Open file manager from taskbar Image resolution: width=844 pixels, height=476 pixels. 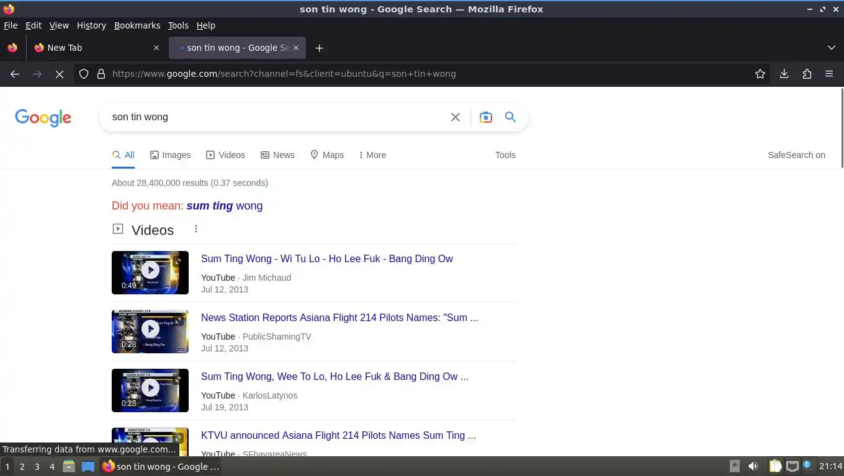(x=69, y=467)
